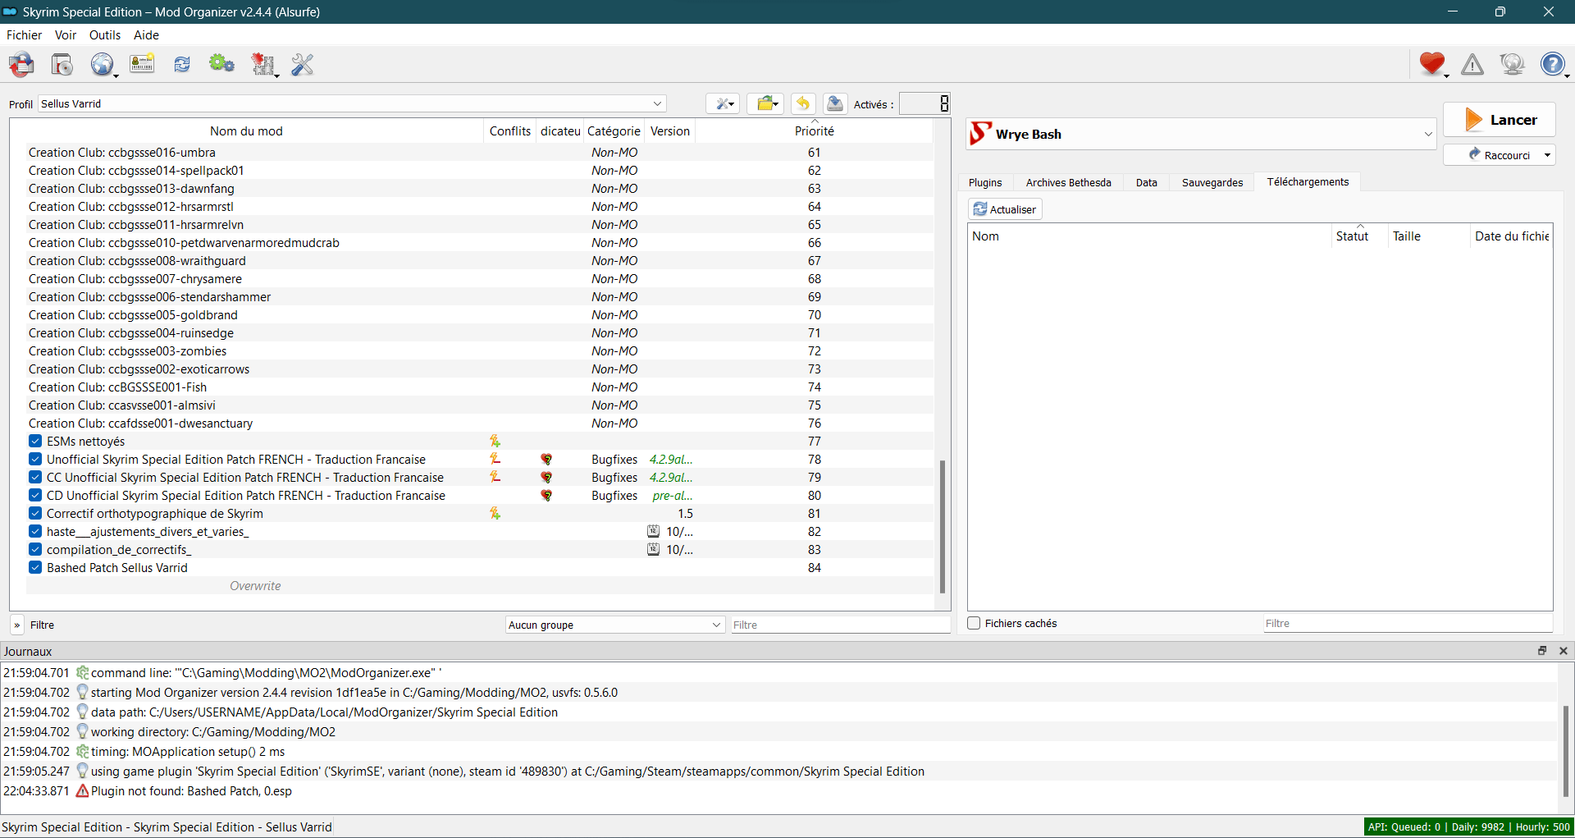Uncheck Unofficial Skyrim Special Edition Patch FRENCH
This screenshot has width=1575, height=838.
(35, 460)
